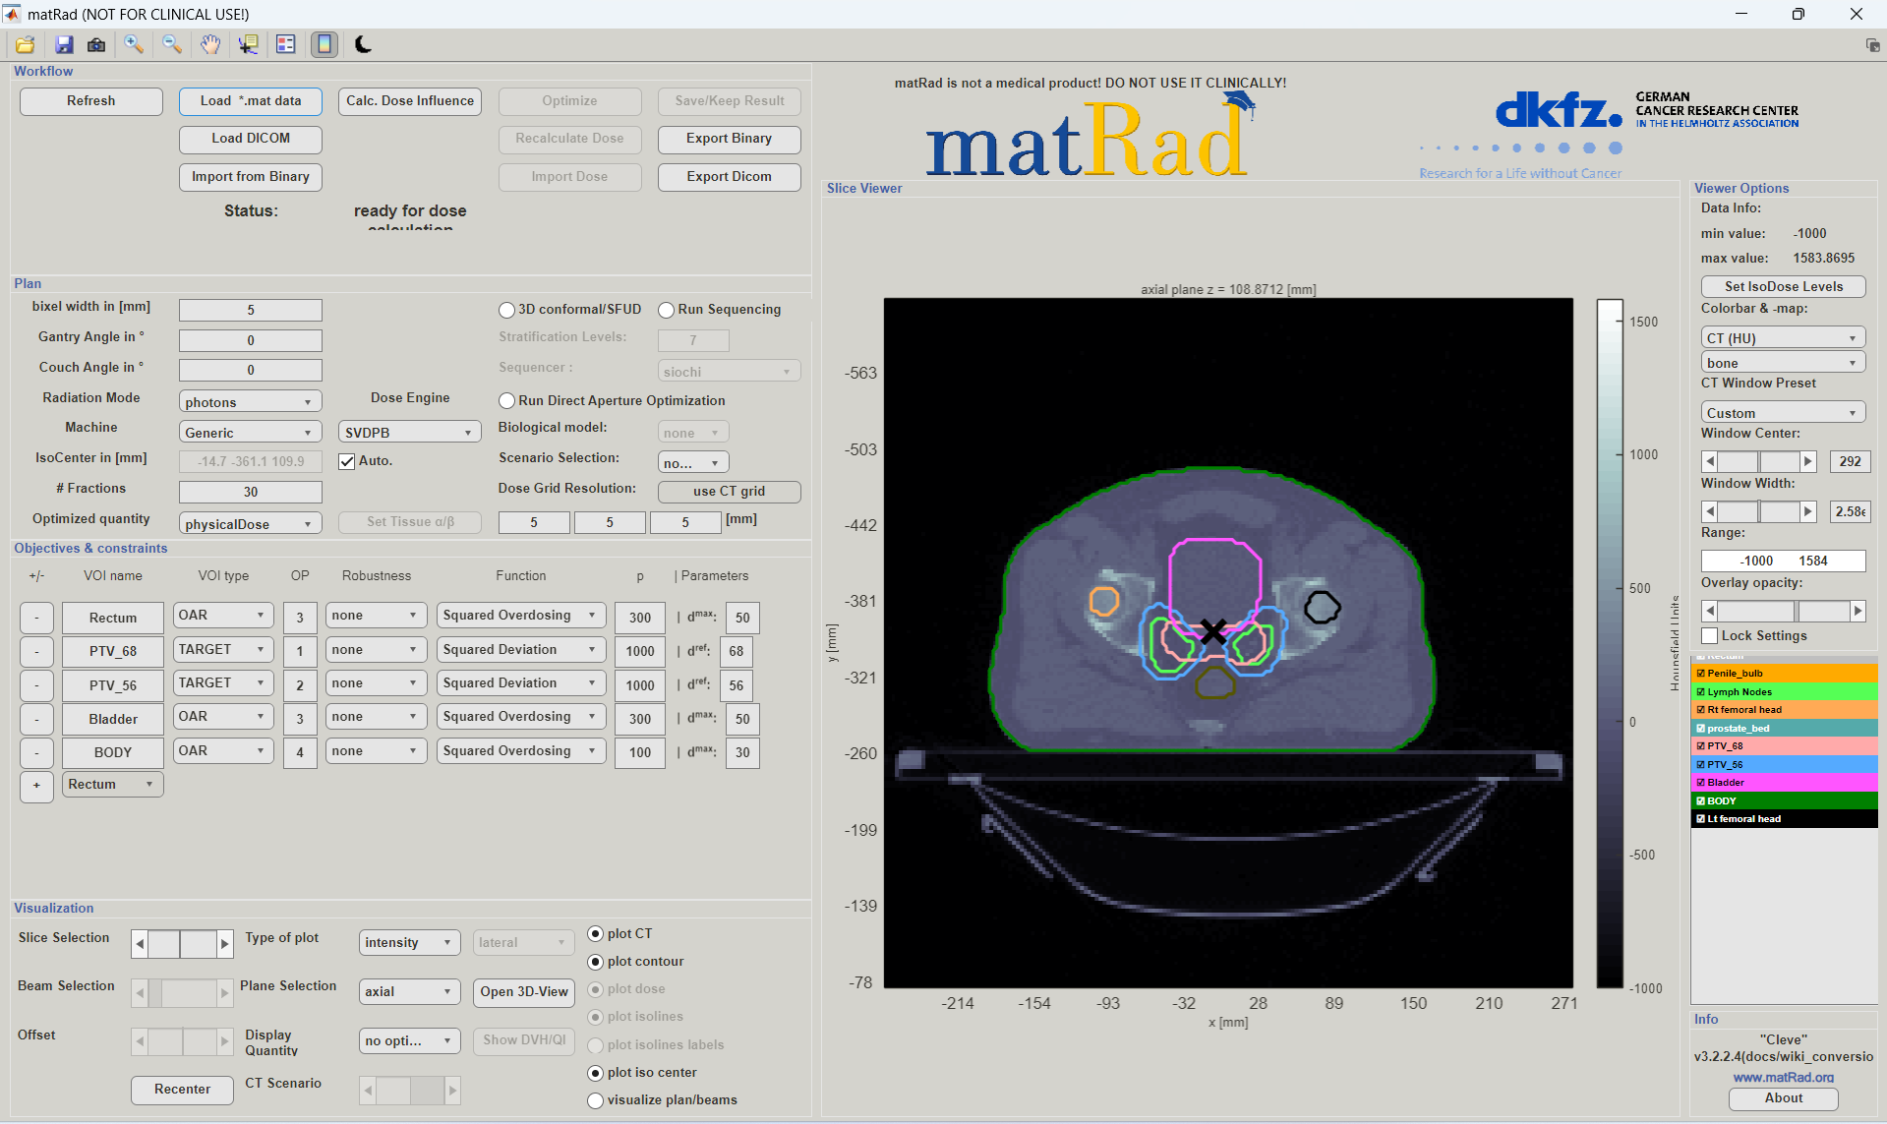Click Export Dicom button
This screenshot has width=1887, height=1124.
pyautogui.click(x=729, y=177)
